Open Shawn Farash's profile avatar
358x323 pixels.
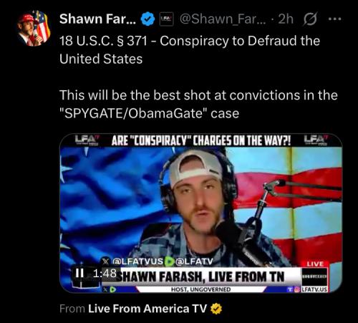click(34, 28)
